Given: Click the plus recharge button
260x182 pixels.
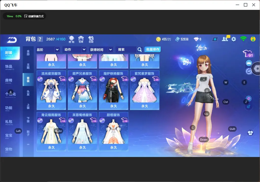Looking at the screenshot, I should tap(215, 39).
